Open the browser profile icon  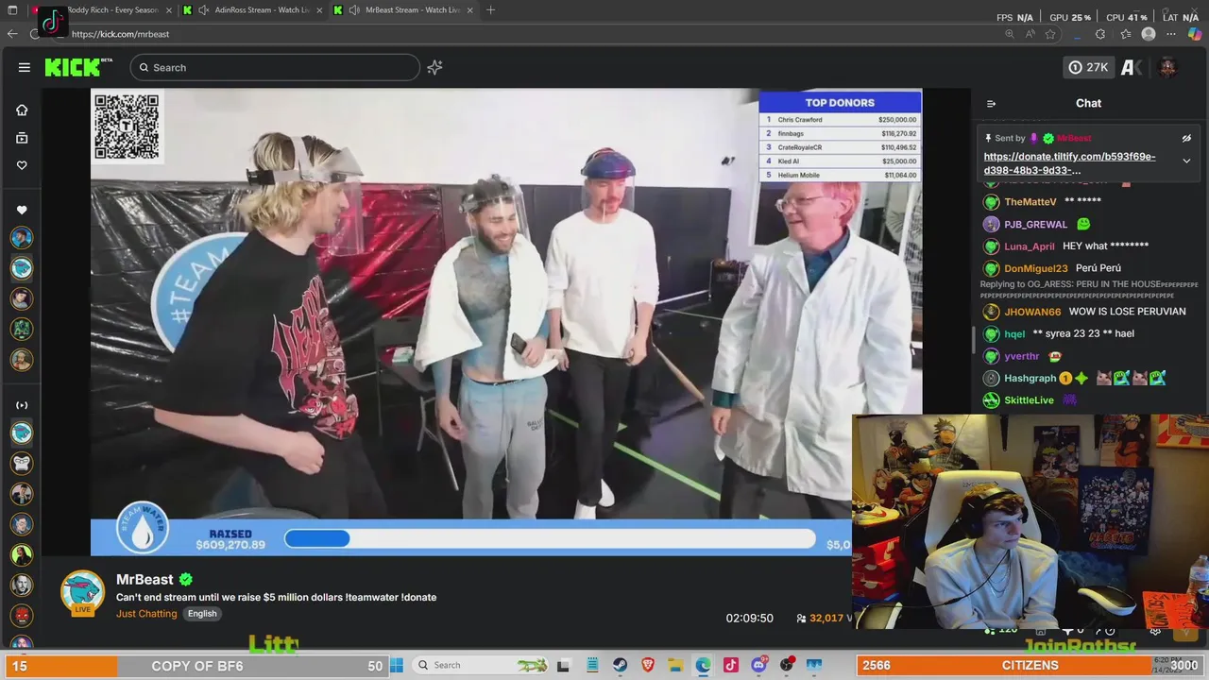[1149, 34]
